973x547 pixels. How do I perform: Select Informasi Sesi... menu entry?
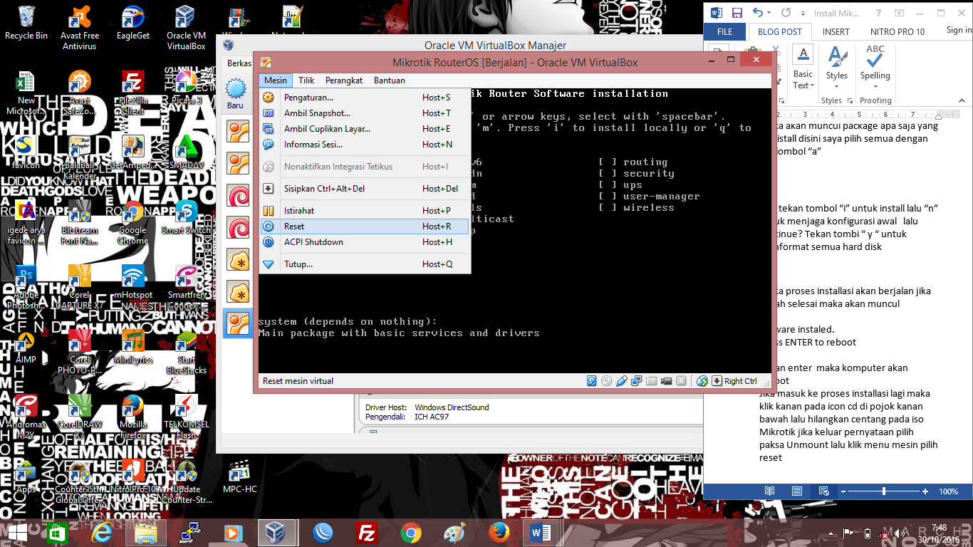click(365, 145)
